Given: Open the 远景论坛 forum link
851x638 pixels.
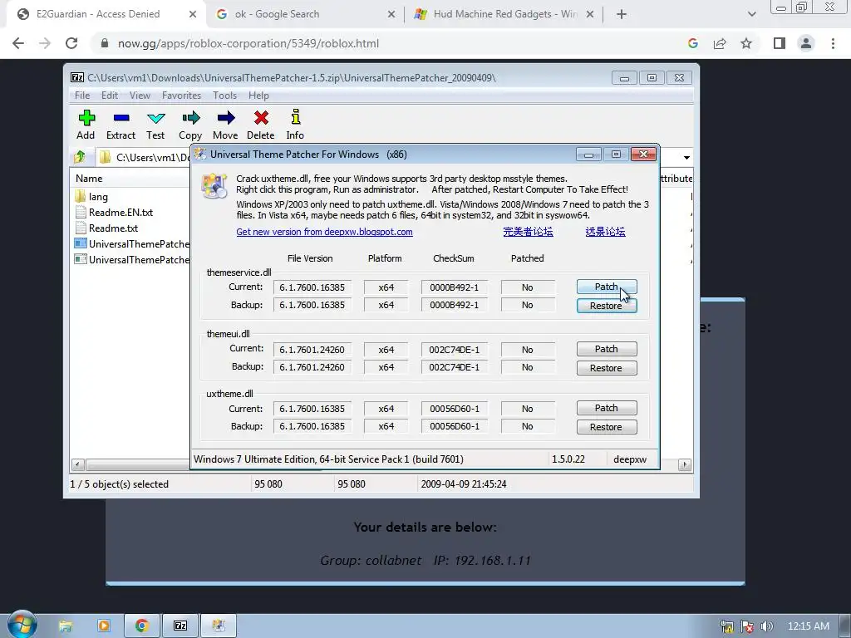Looking at the screenshot, I should click(x=605, y=232).
